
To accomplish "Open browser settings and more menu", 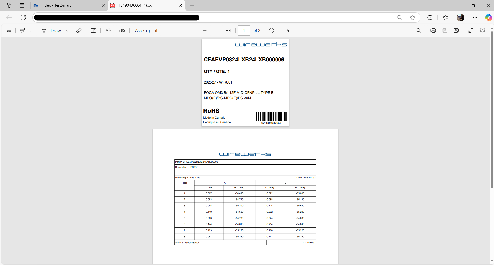I will tap(475, 17).
